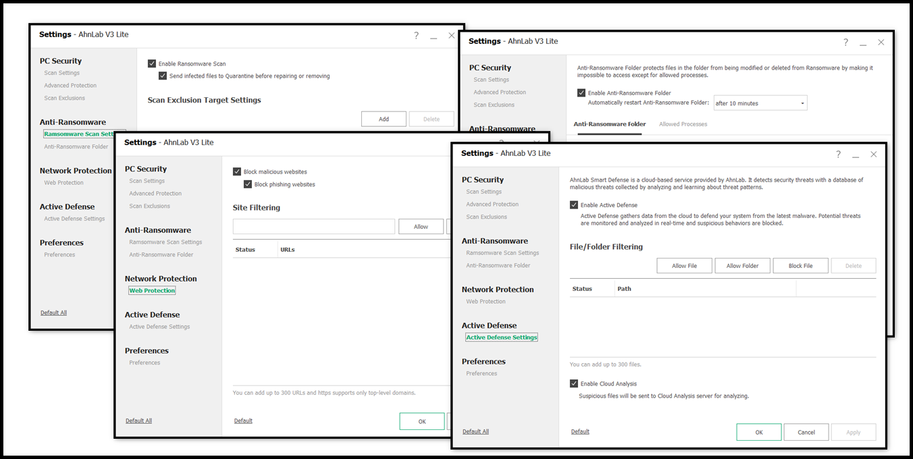Open Anti-Ransomware Folder in Ransomware Scan Settings window
This screenshot has width=913, height=459.
[76, 146]
